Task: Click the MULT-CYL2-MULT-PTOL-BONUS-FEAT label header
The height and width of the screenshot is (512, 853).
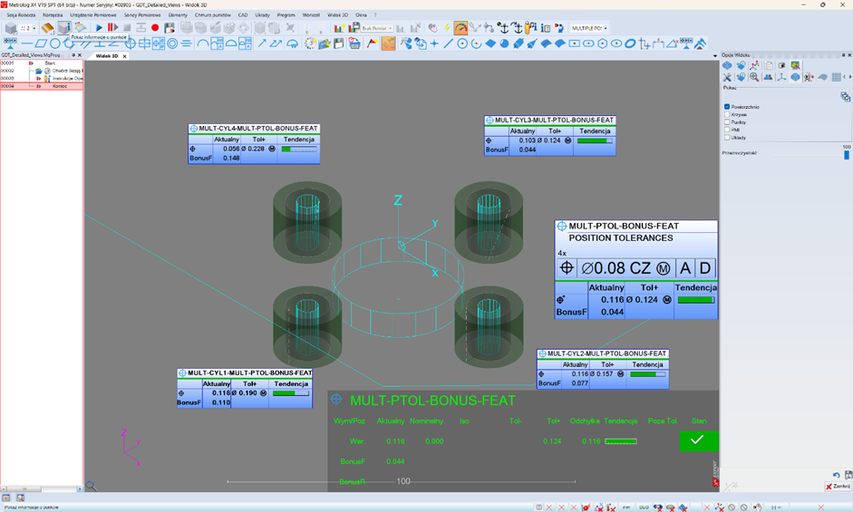Action: (x=602, y=353)
